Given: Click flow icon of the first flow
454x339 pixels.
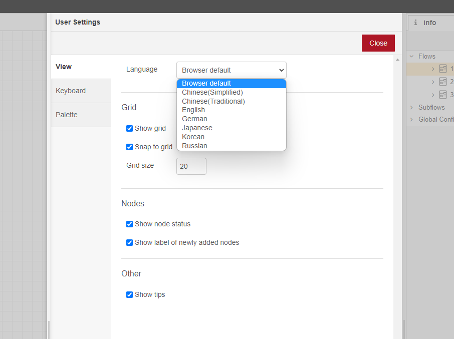Looking at the screenshot, I should pos(442,69).
